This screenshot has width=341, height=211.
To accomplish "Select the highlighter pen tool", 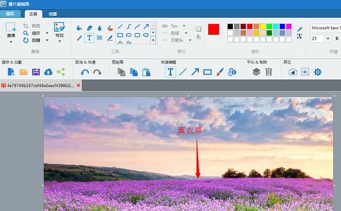I will click(110, 38).
